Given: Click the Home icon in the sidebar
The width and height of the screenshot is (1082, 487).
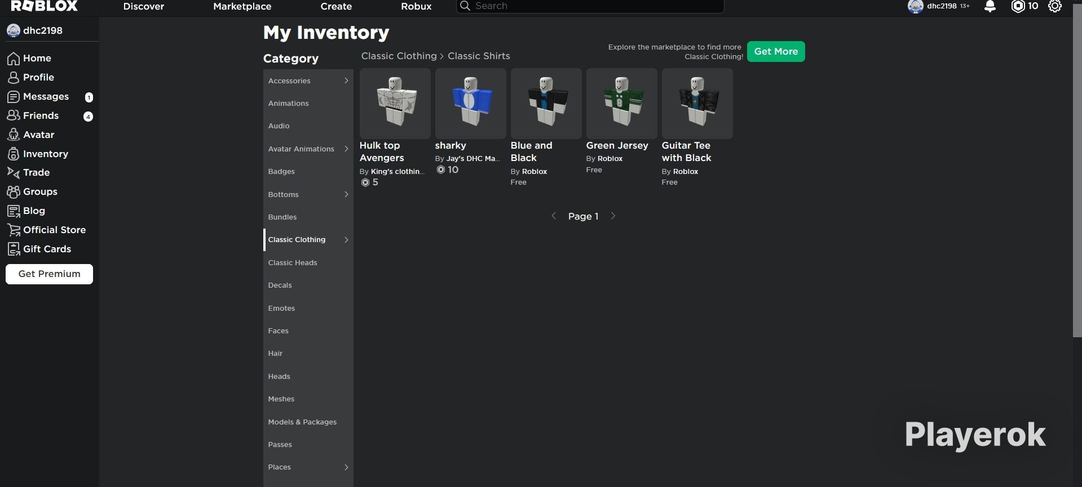Looking at the screenshot, I should coord(14,59).
